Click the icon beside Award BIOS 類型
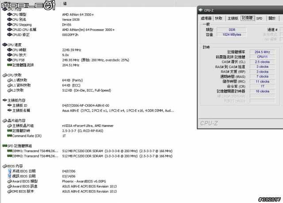This screenshot has width=283, height=203. point(9,181)
